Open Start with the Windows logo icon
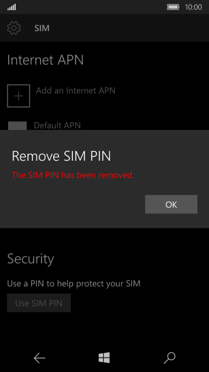The image size is (209, 372). click(104, 358)
